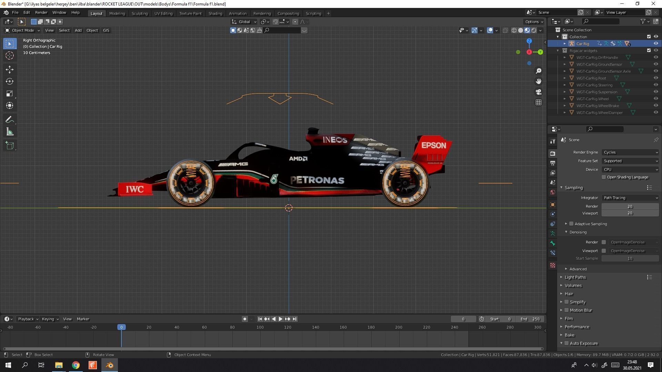Viewport: 662px width, 372px height.
Task: Hide WGT-CarRig.Wheel object
Action: pyautogui.click(x=656, y=99)
